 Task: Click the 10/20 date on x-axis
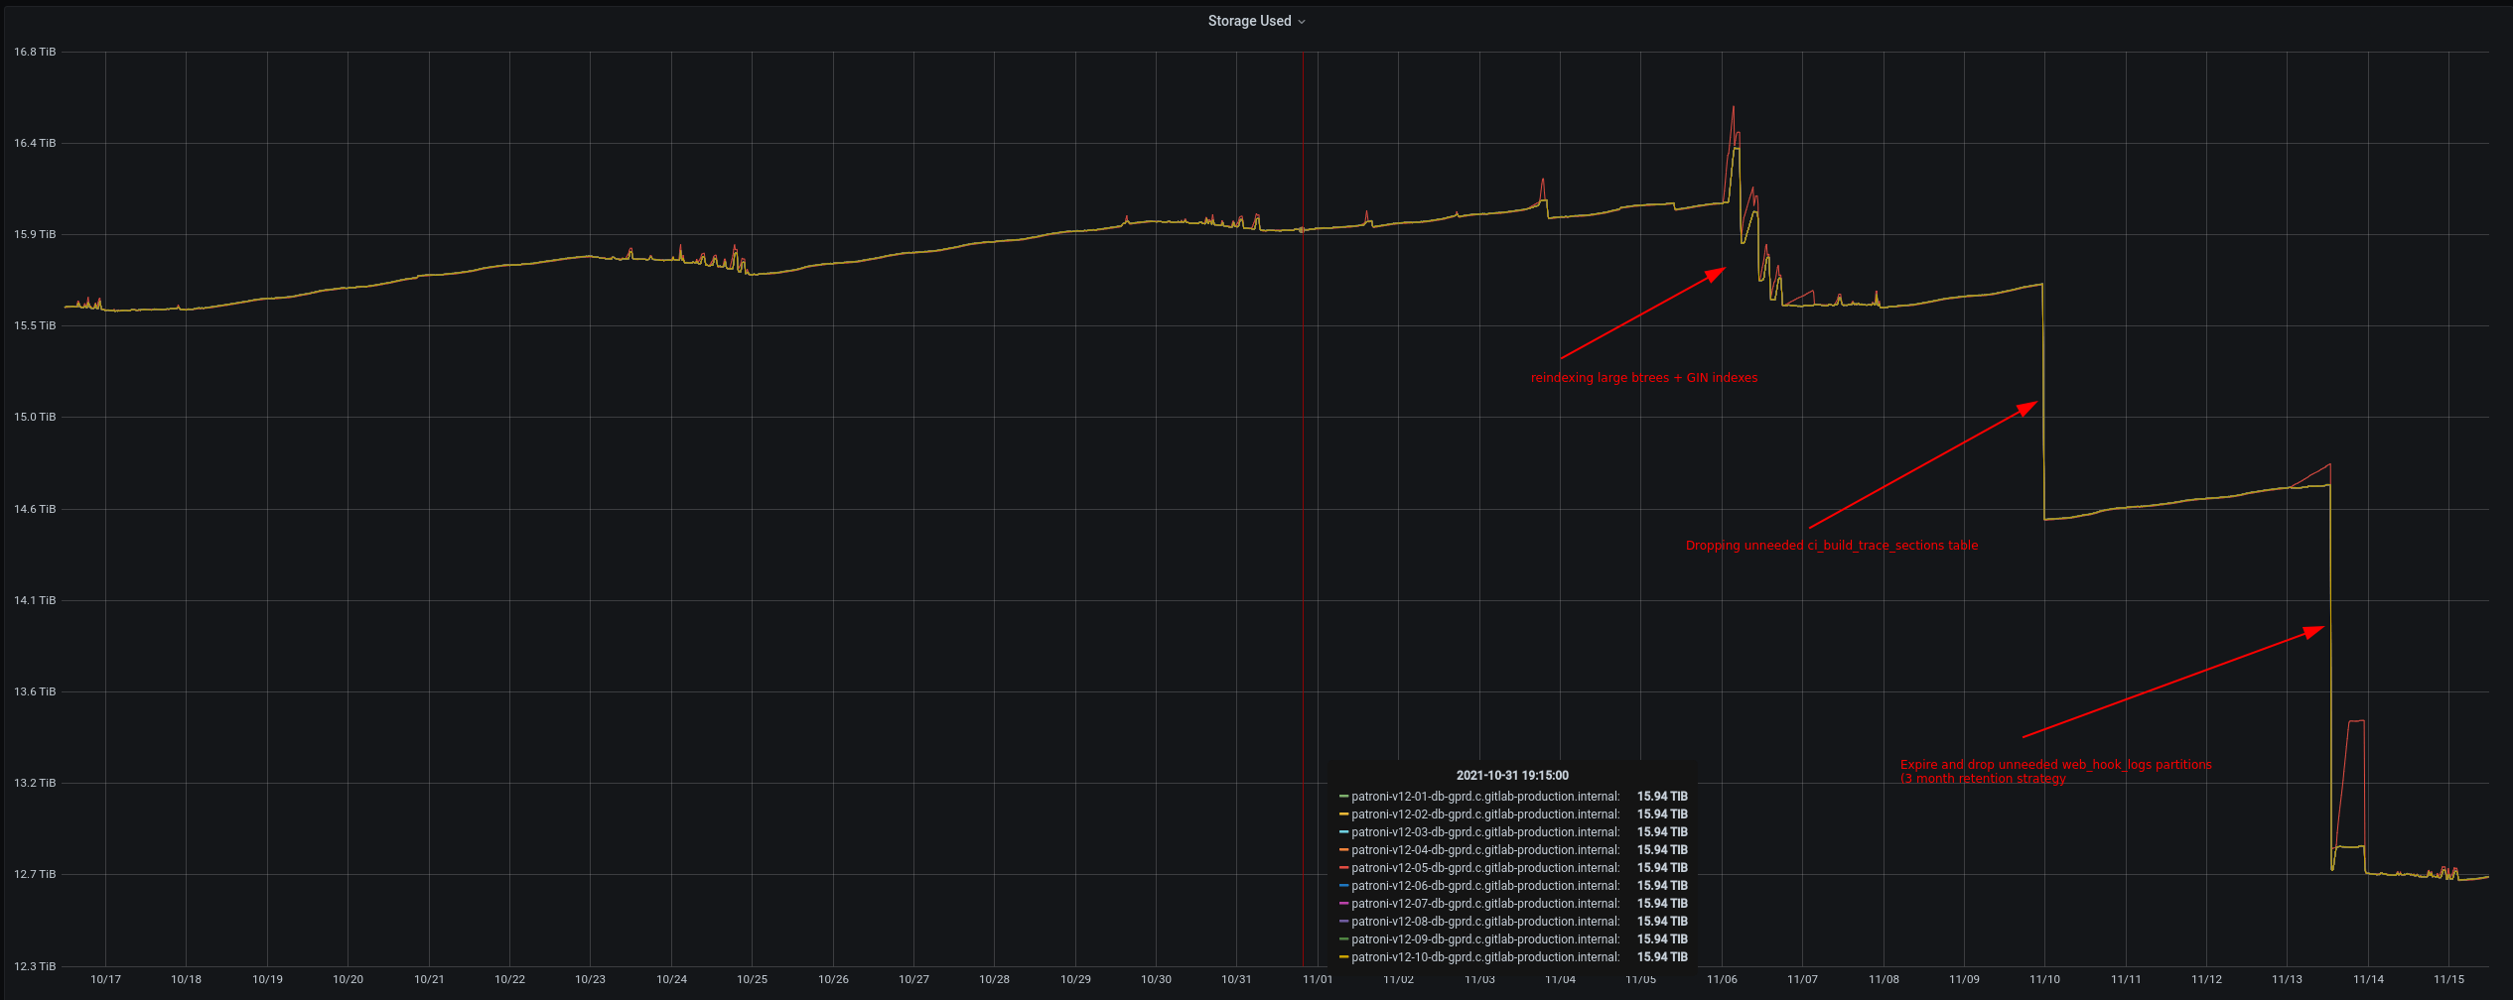click(x=348, y=979)
